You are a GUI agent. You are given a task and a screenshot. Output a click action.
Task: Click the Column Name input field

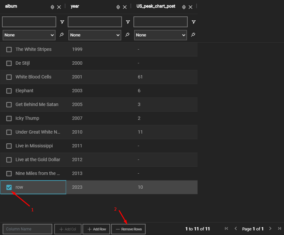pyautogui.click(x=27, y=229)
